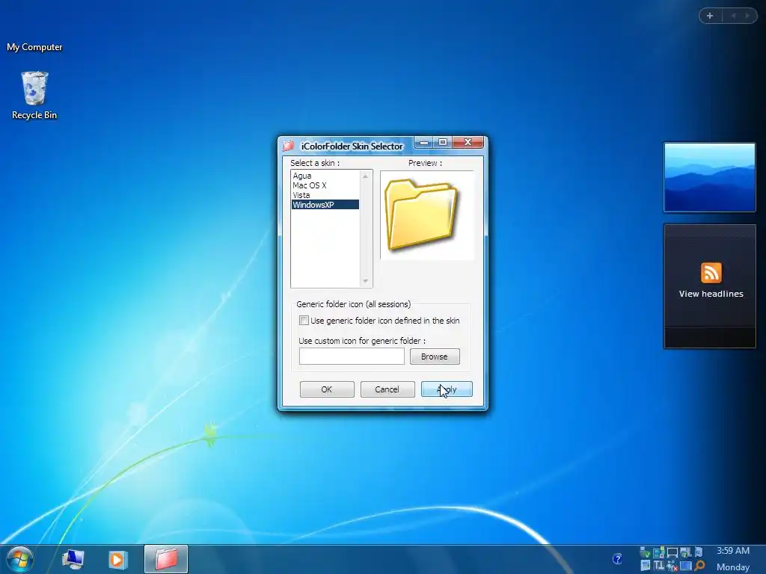Click the custom icon path field
766x574 pixels.
tap(352, 357)
